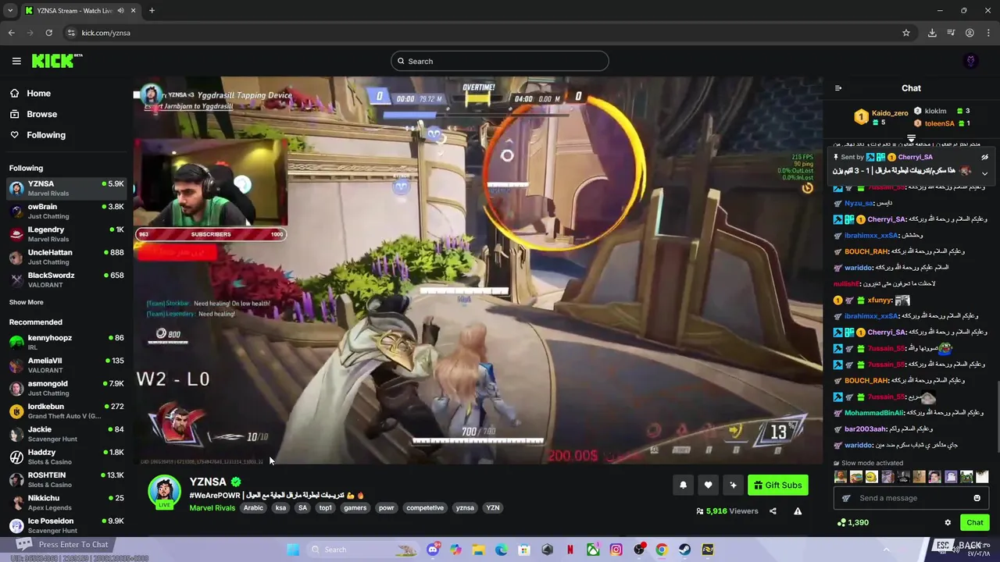Share the stream via share icon
This screenshot has height=562, width=1000.
[x=773, y=511]
